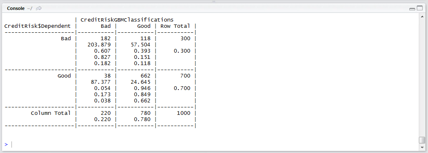The image size is (428, 153).
Task: Click the ~/ working directory path
Action: (x=29, y=8)
